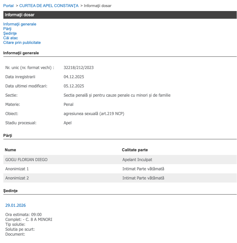Viewport: 237px width, 243px height.
Task: Click the last modified date 05.12.2025
Action: coord(74,86)
